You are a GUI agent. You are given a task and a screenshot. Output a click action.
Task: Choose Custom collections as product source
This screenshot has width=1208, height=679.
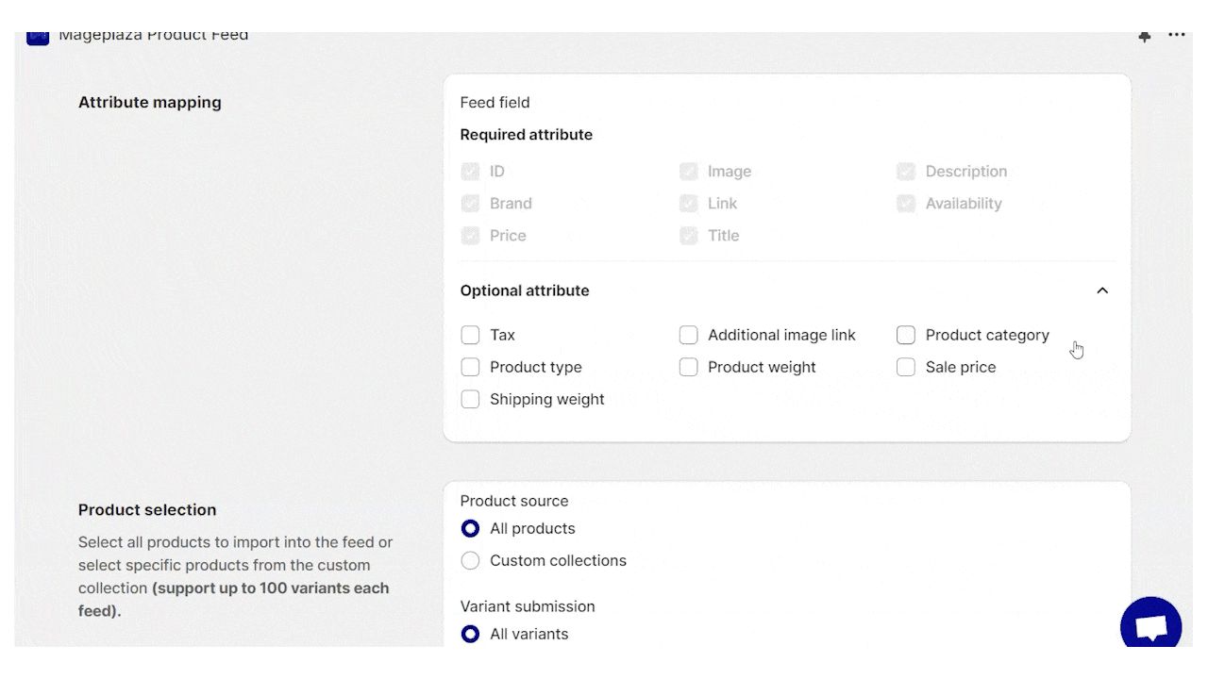[470, 560]
